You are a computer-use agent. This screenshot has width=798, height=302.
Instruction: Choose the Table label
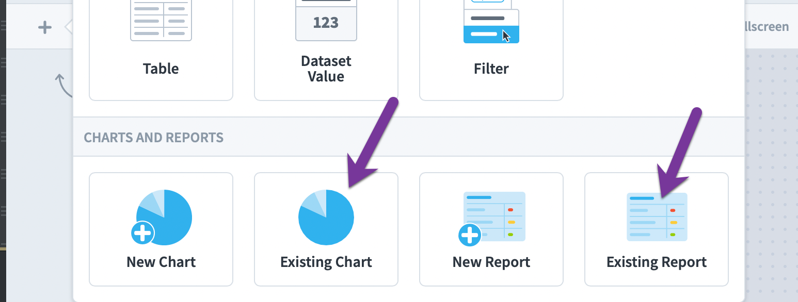click(x=161, y=69)
